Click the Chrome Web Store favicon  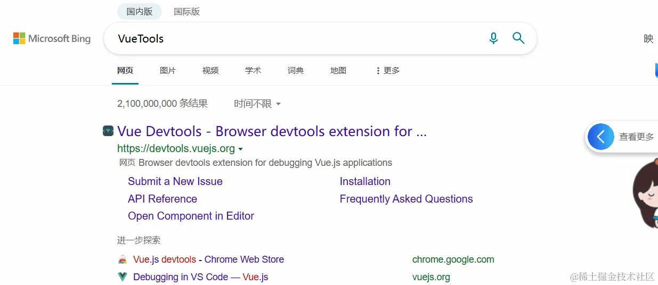point(123,259)
